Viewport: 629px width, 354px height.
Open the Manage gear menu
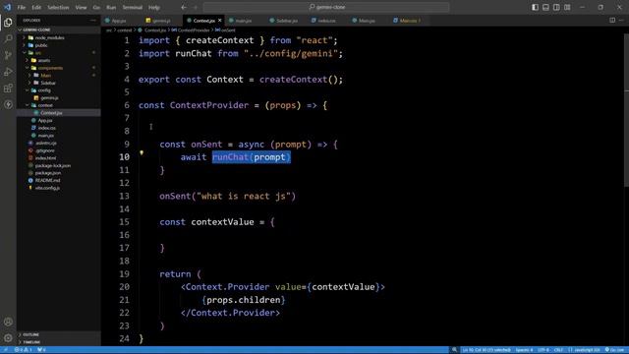point(8,338)
